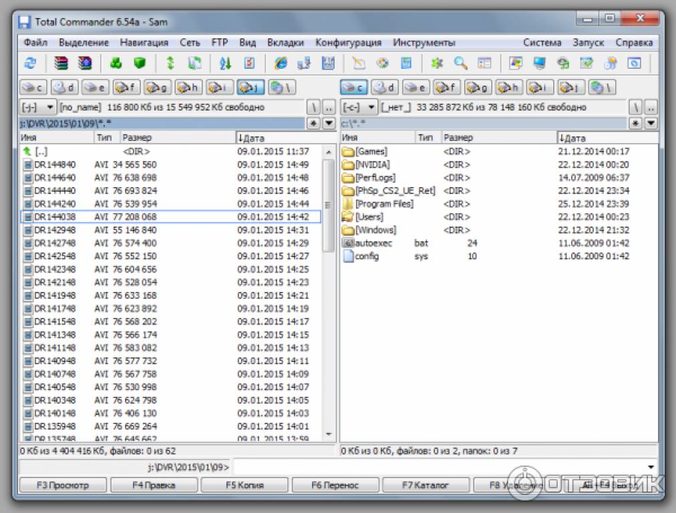Click the blue window icon ending the toolbar
The height and width of the screenshot is (513, 676).
coord(634,63)
